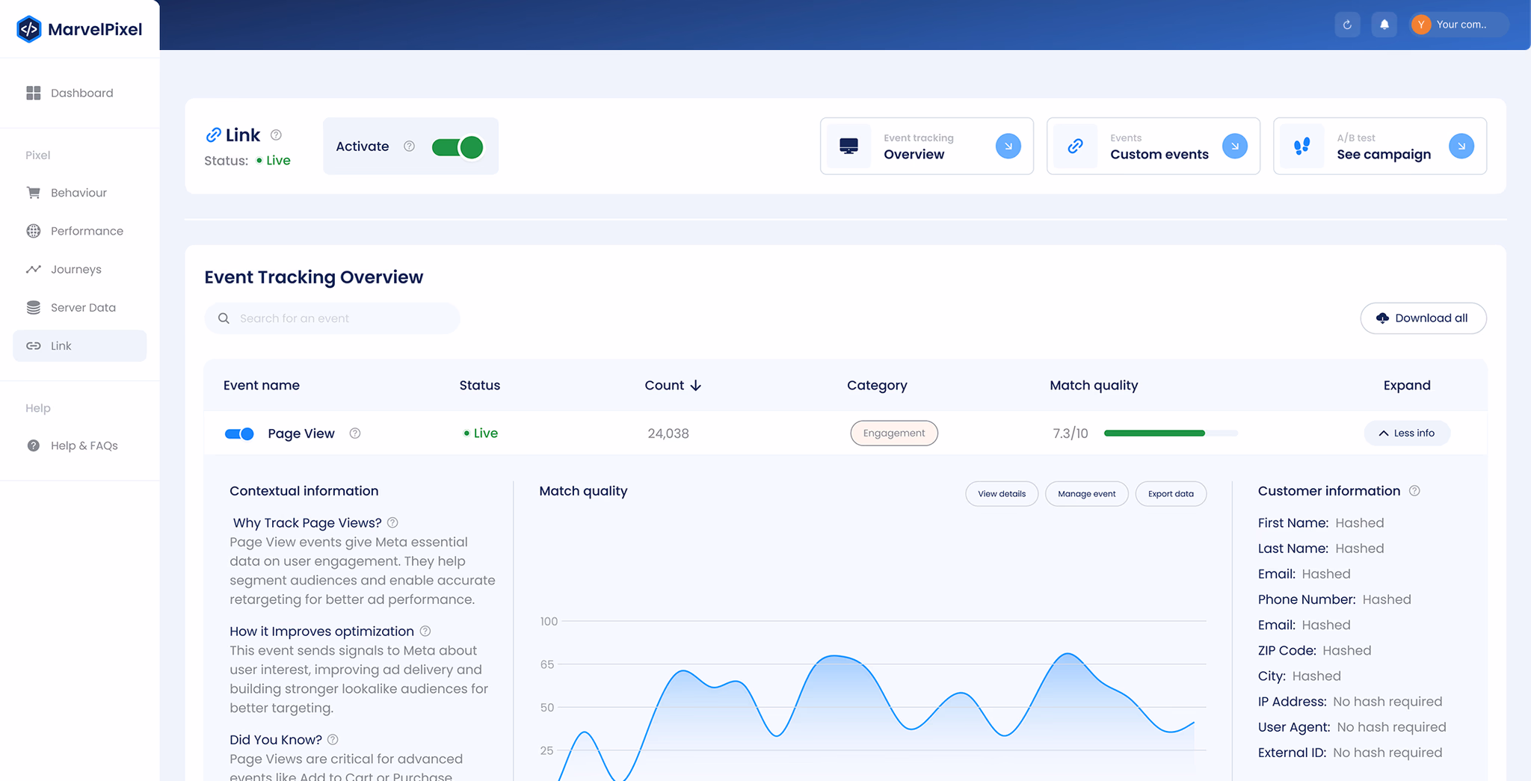
Task: Open the Event tracking Overview card
Action: (x=1008, y=146)
